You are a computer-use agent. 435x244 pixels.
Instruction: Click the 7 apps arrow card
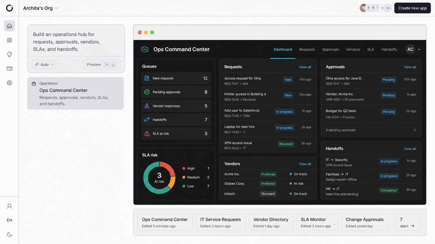tap(408, 222)
